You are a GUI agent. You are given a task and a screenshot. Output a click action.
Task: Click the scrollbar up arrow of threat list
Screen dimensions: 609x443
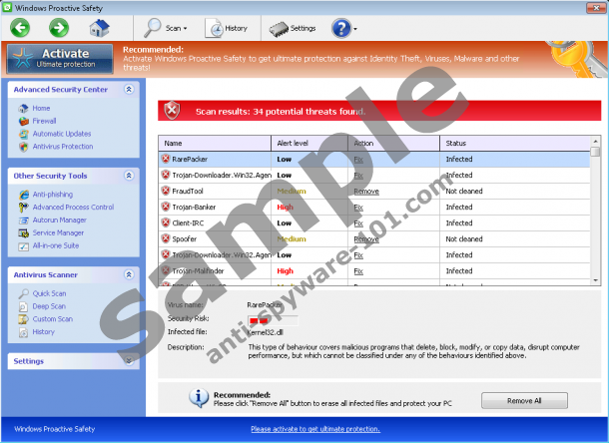coord(595,141)
